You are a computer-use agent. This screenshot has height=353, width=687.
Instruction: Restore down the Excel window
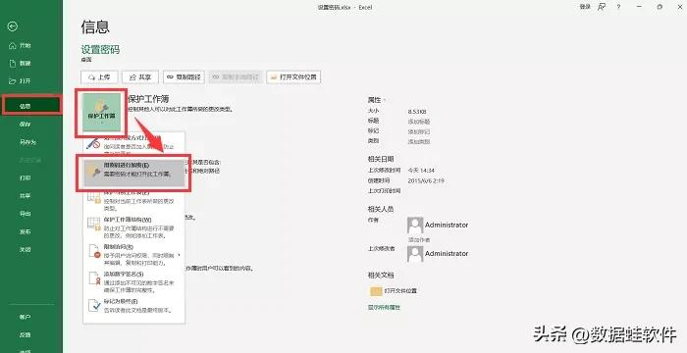pos(660,7)
